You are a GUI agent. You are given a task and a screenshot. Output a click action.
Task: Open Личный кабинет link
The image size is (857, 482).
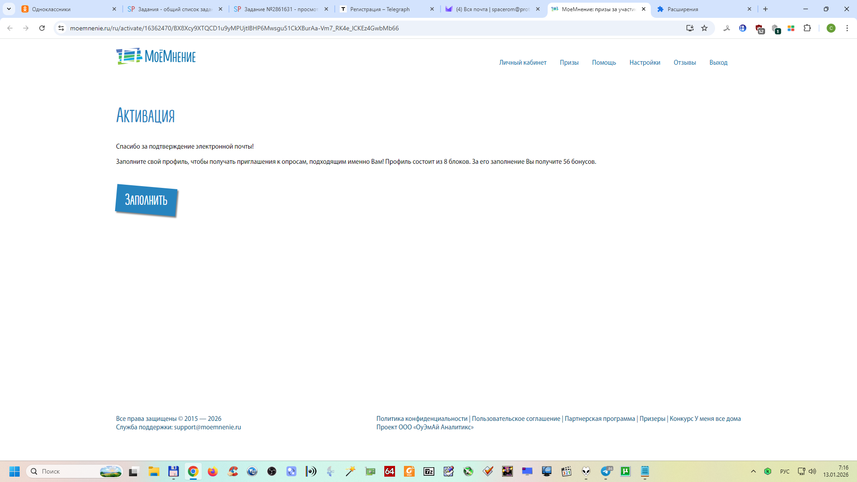523,62
